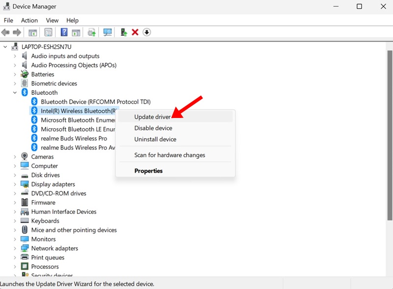
Task: Click the vertical scrollbar thumb
Action: pos(390,136)
